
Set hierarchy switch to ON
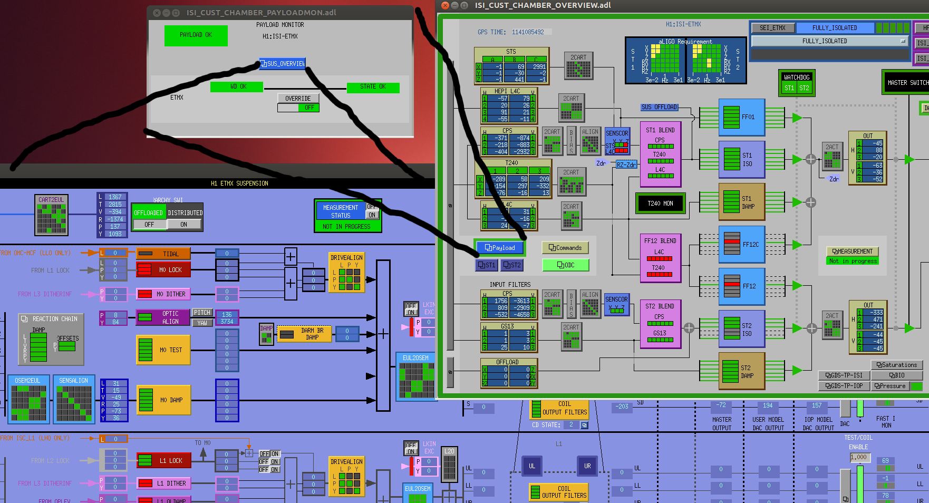(x=184, y=224)
